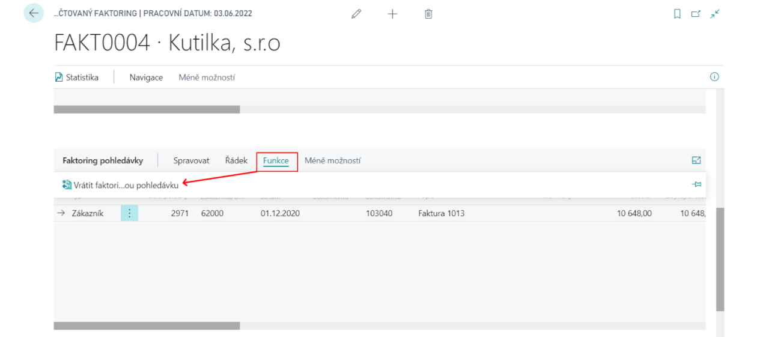769x337 pixels.
Task: Select the Funkce tab
Action: pos(276,161)
